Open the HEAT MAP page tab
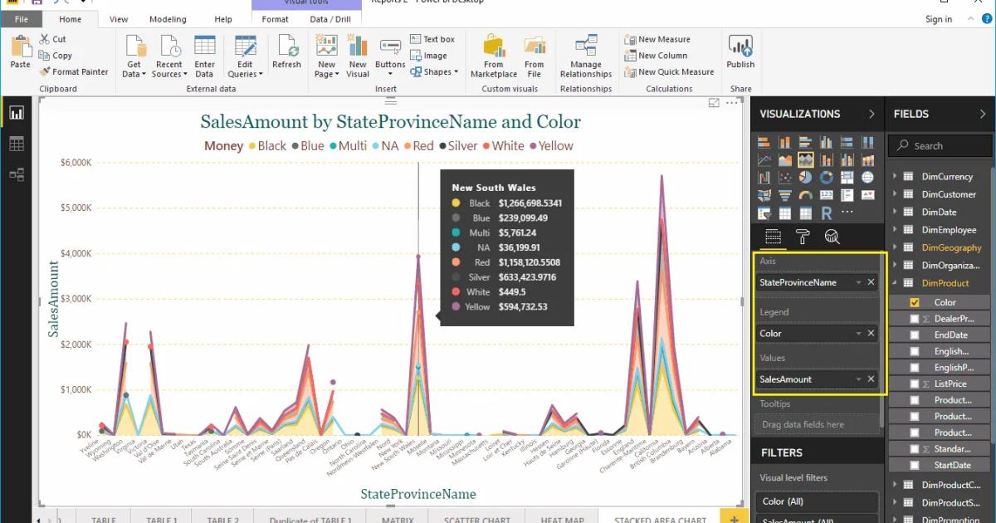996x523 pixels. [561, 518]
